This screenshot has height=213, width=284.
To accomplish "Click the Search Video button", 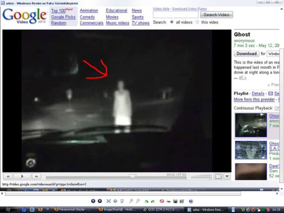I will tap(217, 15).
